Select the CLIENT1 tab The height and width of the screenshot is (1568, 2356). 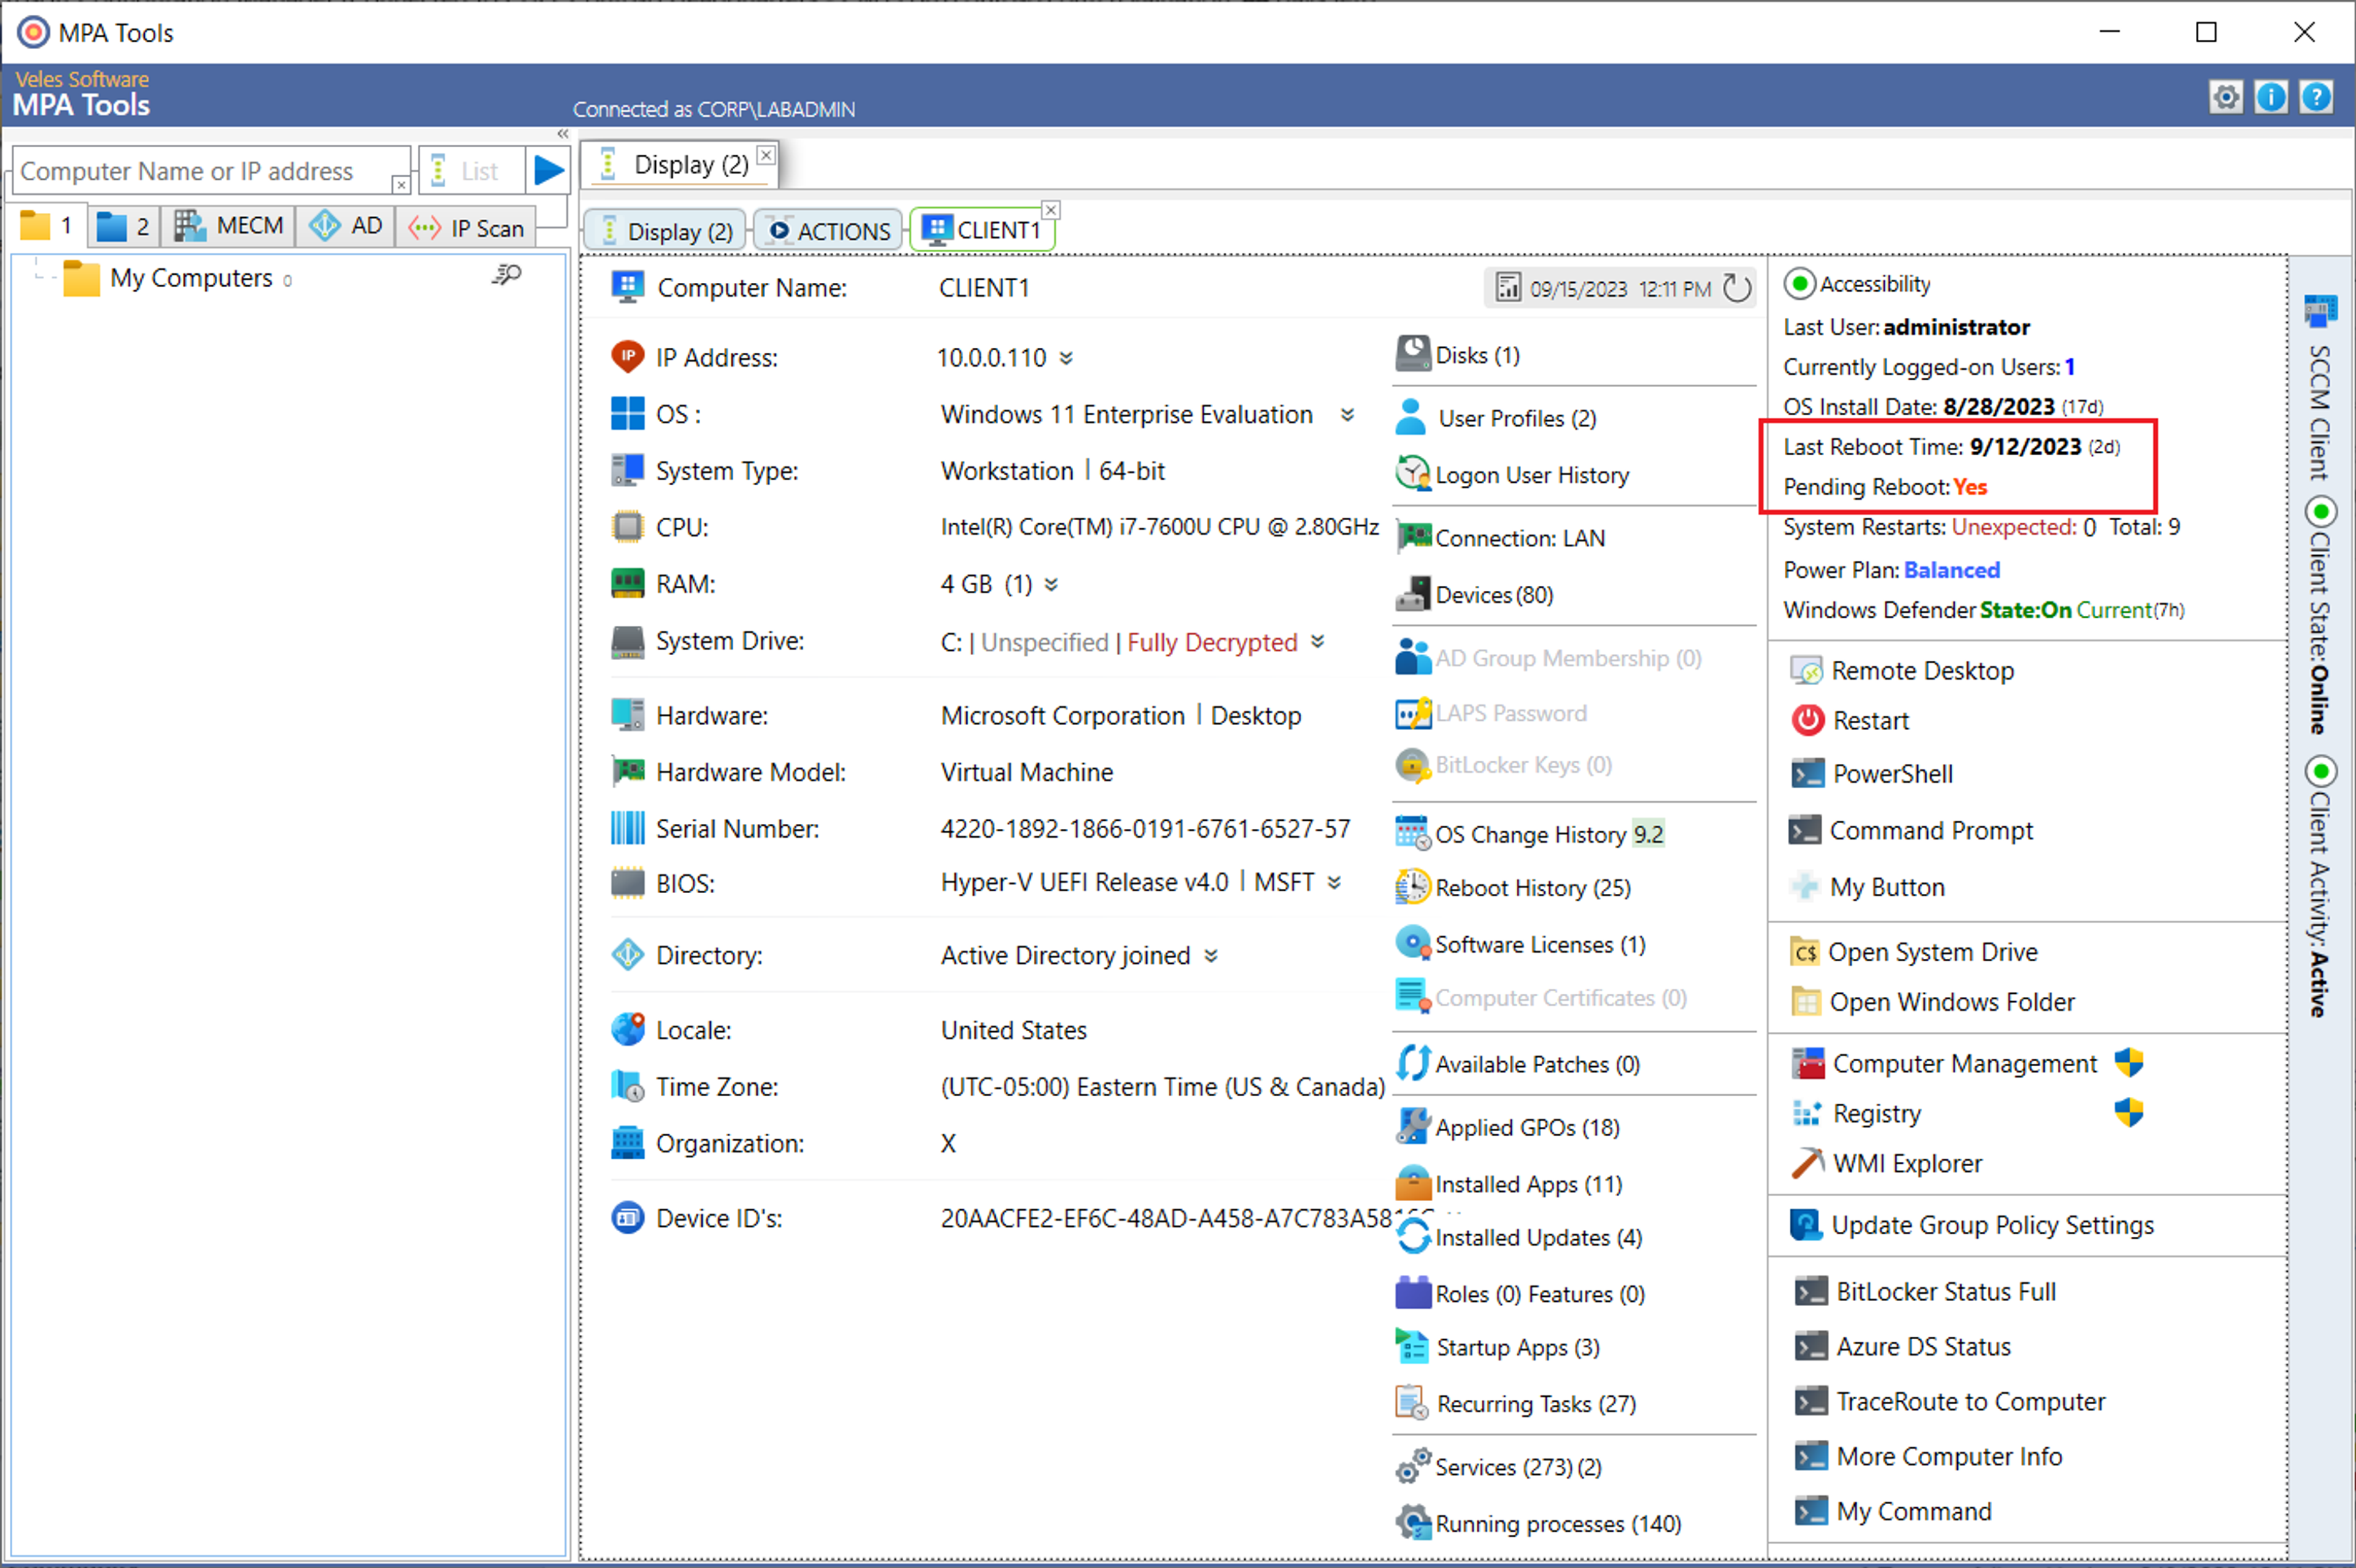pyautogui.click(x=981, y=230)
